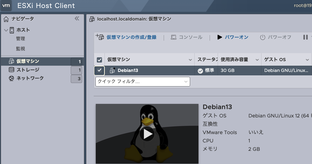Click the Storage database icon
Screen dimensions: 312x164
click(x=11, y=70)
